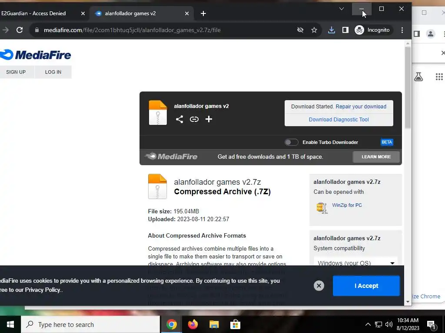
Task: Click side panel icon in background Chrome window
Action: [416, 34]
